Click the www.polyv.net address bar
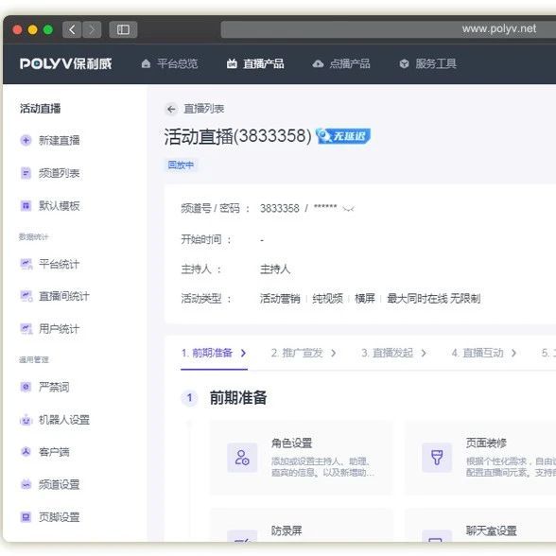The image size is (556, 556). pos(389,29)
